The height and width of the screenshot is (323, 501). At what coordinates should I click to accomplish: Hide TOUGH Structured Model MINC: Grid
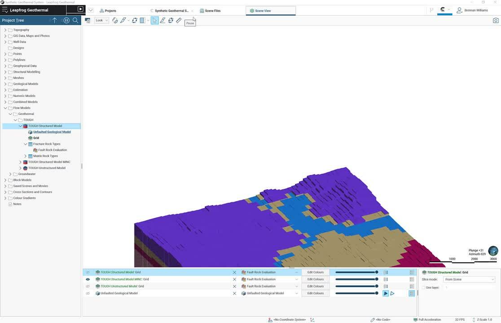point(88,279)
